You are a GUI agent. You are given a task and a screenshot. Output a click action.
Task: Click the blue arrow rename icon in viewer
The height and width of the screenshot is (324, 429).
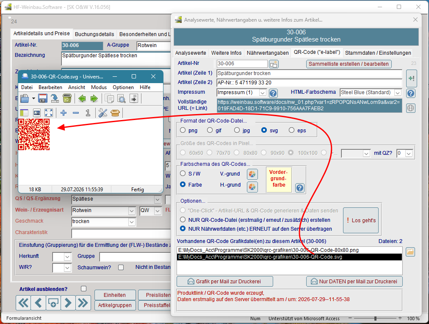[55, 98]
